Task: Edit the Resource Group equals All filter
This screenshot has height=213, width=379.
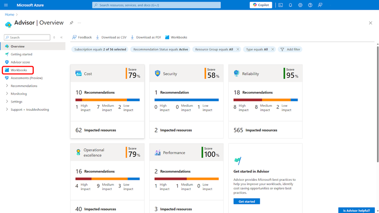Action: click(x=214, y=49)
